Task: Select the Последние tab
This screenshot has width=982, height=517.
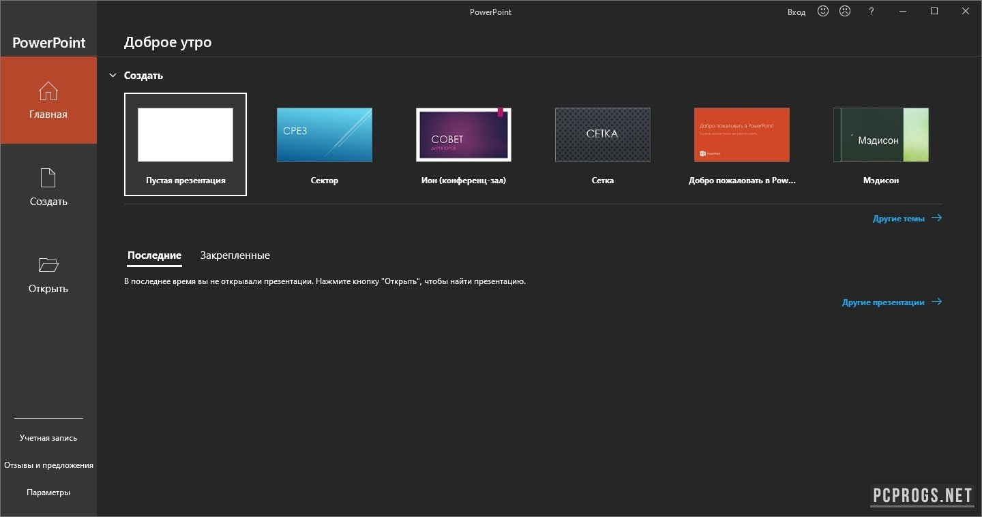Action: click(x=154, y=255)
